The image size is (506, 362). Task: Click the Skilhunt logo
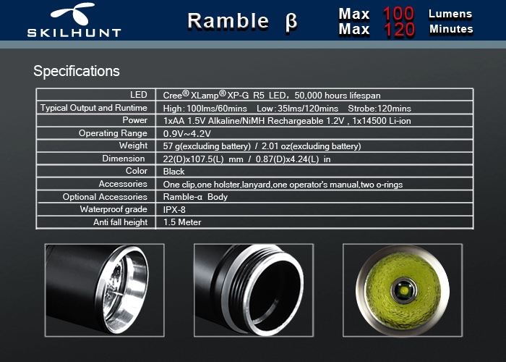tap(74, 20)
